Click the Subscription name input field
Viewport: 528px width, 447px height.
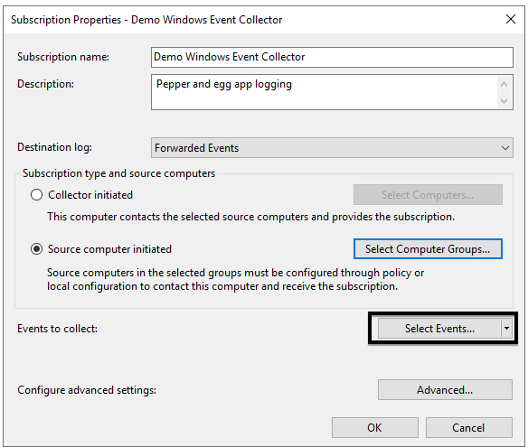click(x=332, y=57)
